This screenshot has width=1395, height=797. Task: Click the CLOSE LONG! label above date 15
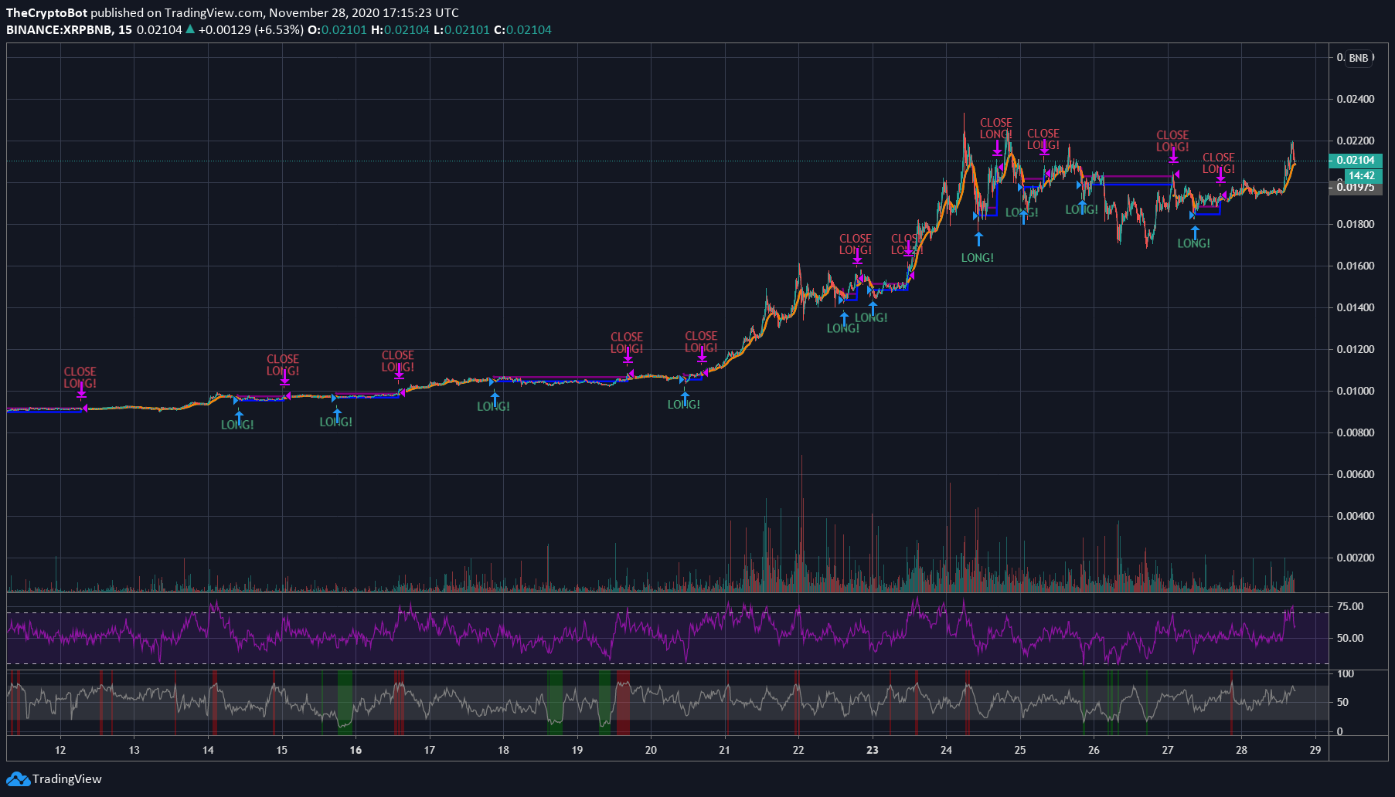point(283,365)
